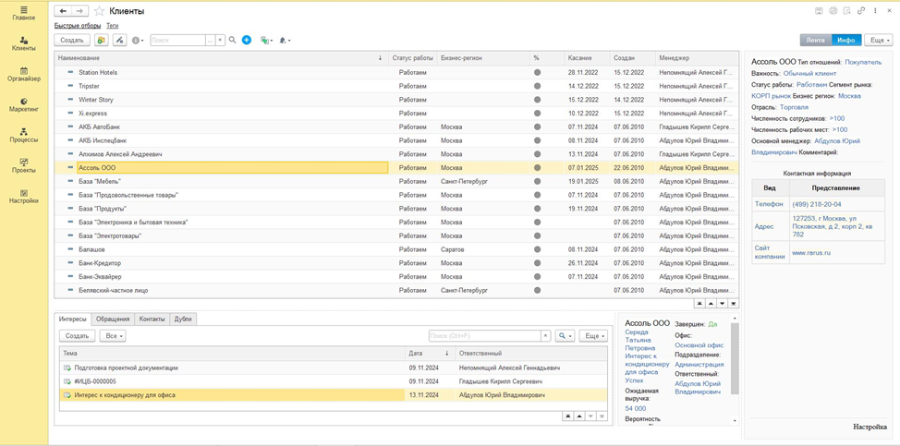Open the Быстрые отборы link
Image resolution: width=900 pixels, height=446 pixels.
pos(78,26)
